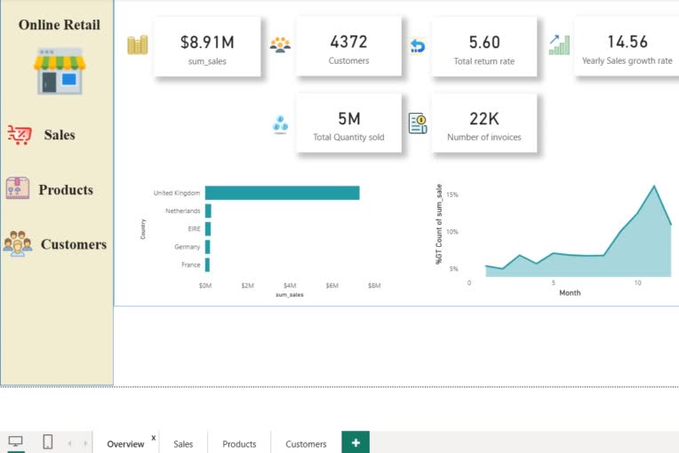Click the Products box icon in sidebar
The height and width of the screenshot is (453, 679).
(18, 188)
